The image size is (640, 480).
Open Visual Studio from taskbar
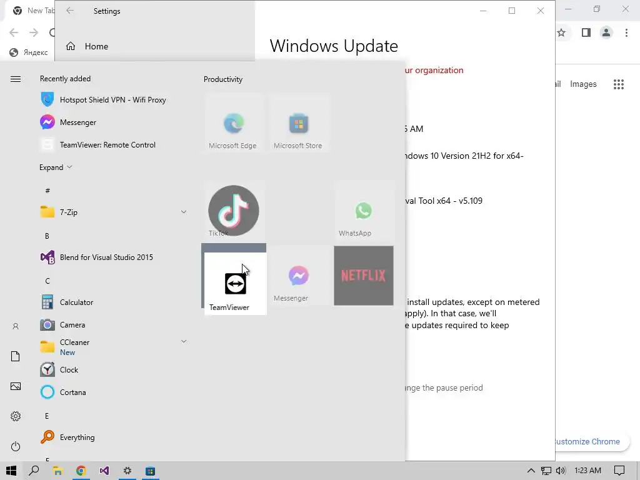click(x=104, y=471)
